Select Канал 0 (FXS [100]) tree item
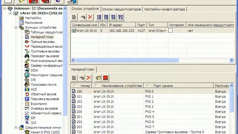This screenshot has width=238, height=134. 45,132
